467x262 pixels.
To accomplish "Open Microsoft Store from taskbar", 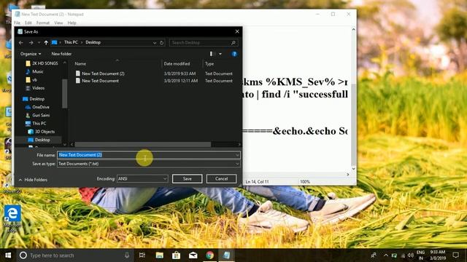I will (177, 255).
